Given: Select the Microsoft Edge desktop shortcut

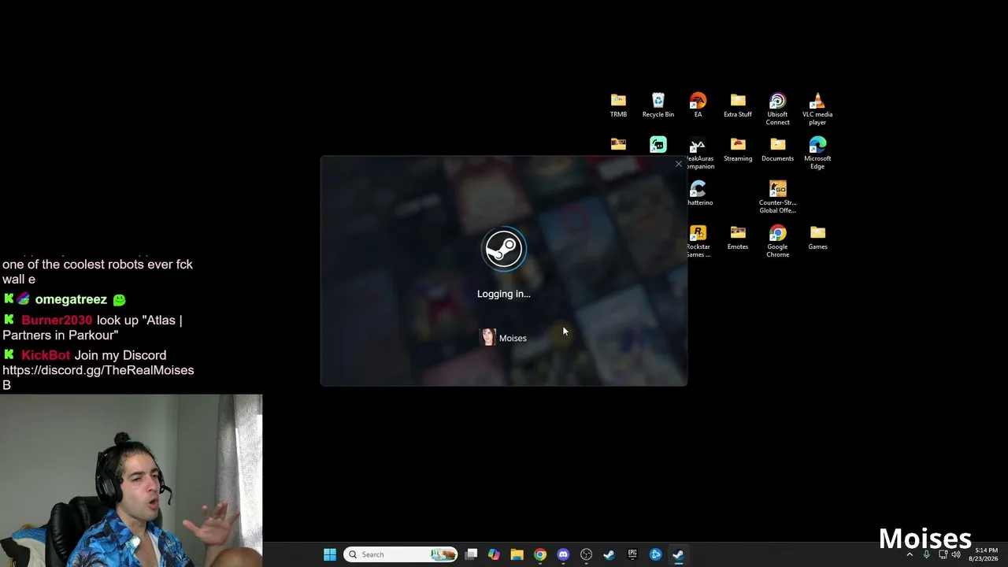Looking at the screenshot, I should 817,153.
